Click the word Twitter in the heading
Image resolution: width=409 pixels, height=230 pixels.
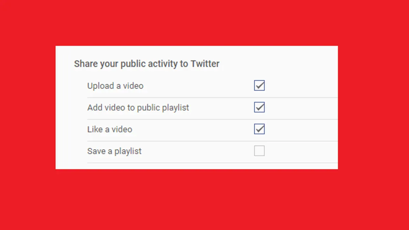point(205,64)
